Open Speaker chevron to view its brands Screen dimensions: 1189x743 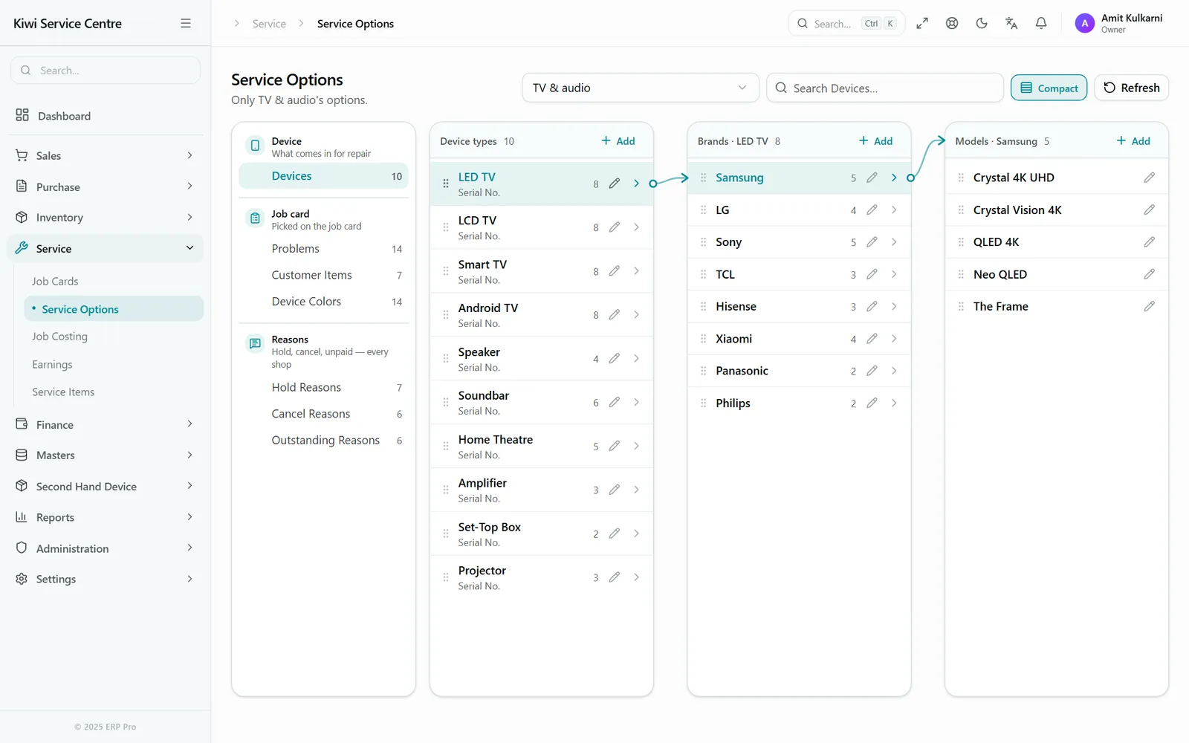637,358
